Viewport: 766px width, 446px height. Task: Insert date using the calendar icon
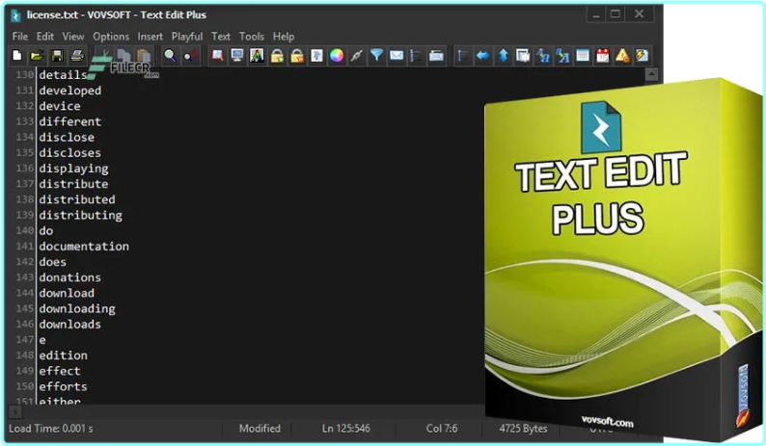(x=603, y=56)
